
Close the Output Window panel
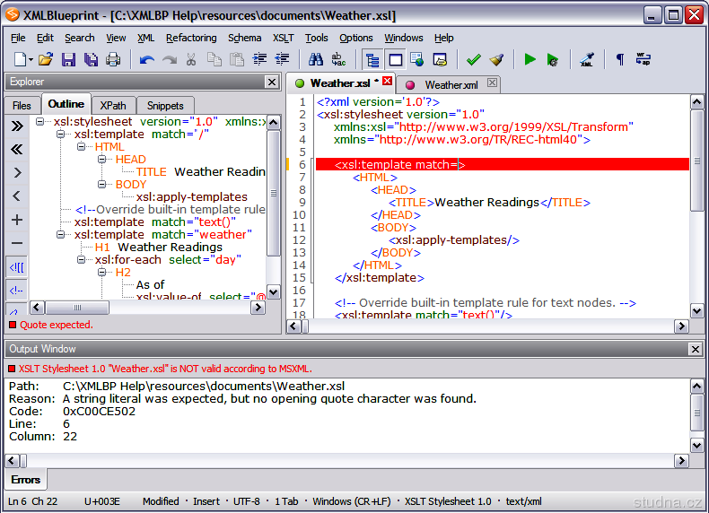tap(695, 349)
